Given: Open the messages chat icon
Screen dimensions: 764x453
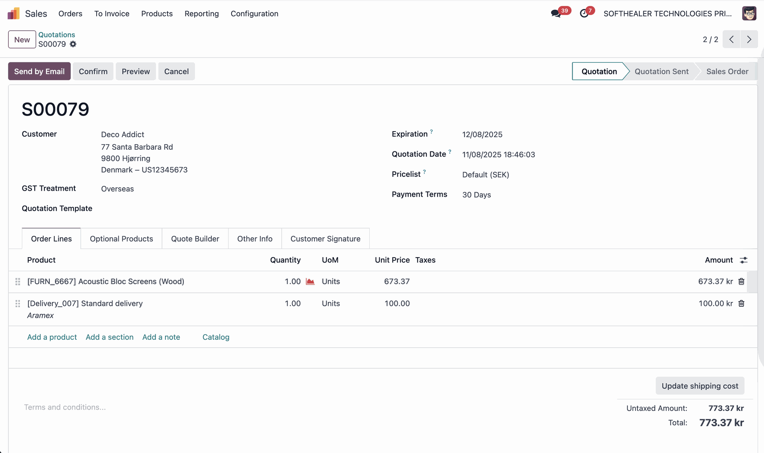Looking at the screenshot, I should (555, 14).
